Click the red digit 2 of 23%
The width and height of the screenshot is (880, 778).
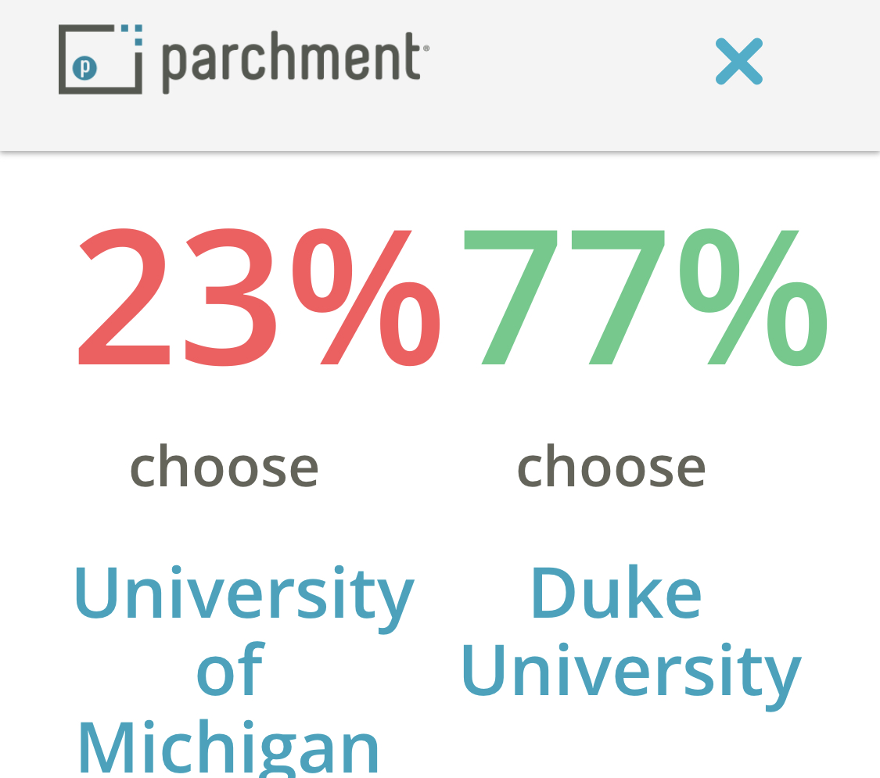(124, 297)
